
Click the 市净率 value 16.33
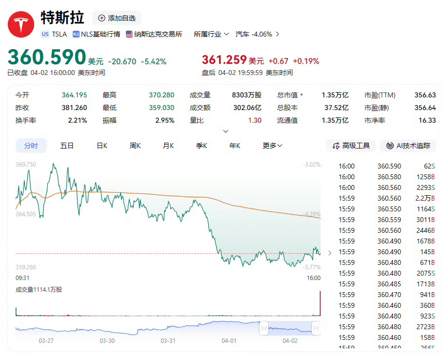pyautogui.click(x=427, y=120)
